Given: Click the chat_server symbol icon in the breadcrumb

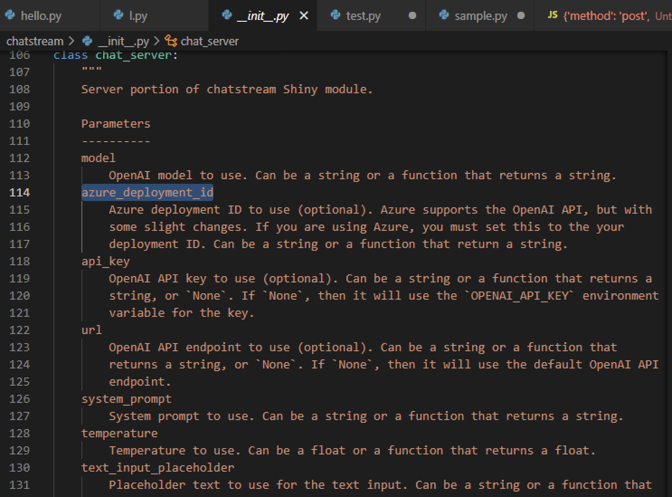Looking at the screenshot, I should tap(171, 41).
